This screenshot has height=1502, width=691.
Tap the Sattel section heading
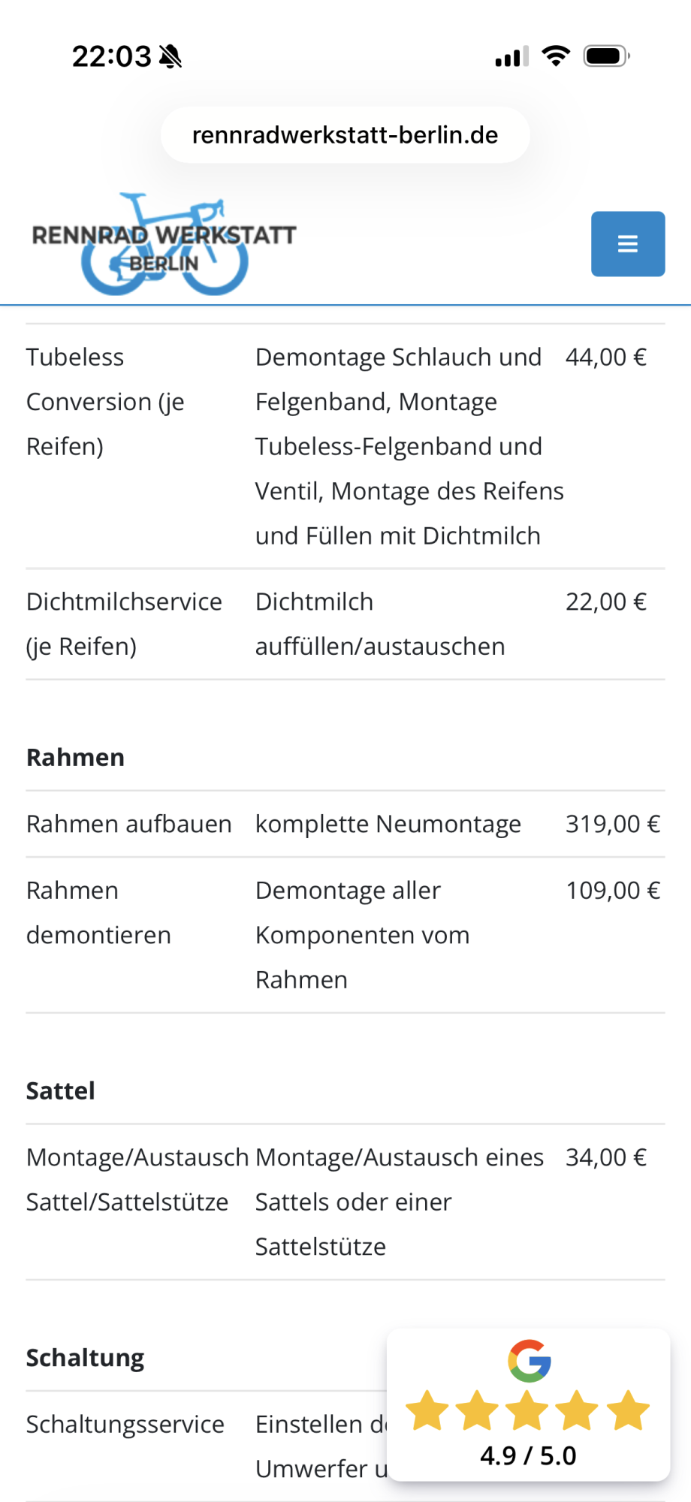pos(61,1091)
